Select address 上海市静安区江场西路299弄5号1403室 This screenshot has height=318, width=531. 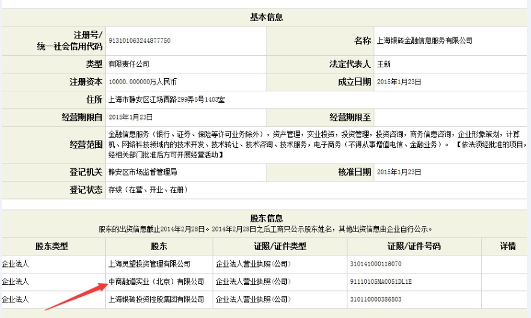[167, 100]
